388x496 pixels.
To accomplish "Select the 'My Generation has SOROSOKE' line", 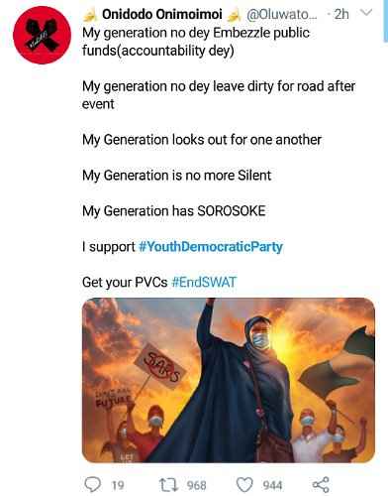I will coord(174,211).
